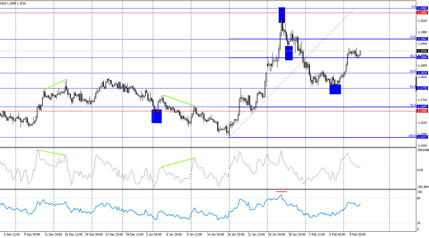Click the 11 Dec 20:00 time label

point(53,235)
